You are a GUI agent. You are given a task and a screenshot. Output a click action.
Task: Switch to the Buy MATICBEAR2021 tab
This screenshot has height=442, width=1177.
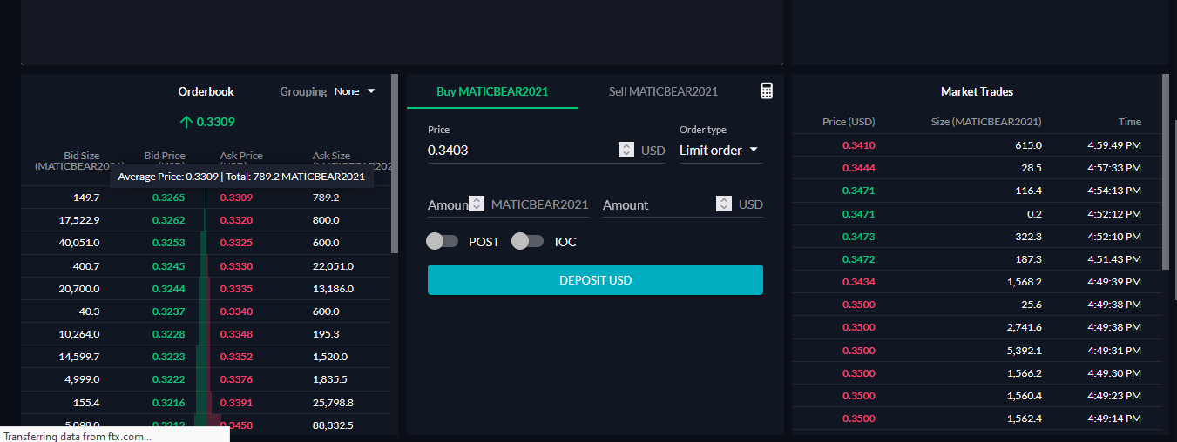coord(492,91)
